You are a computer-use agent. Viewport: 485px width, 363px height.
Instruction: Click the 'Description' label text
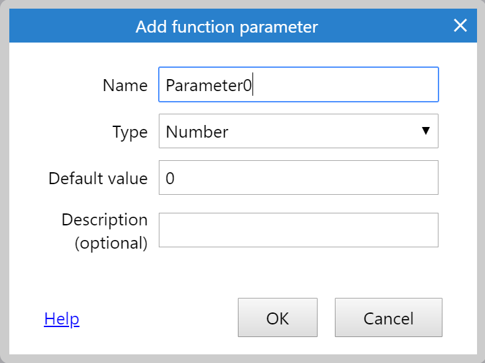pyautogui.click(x=104, y=220)
